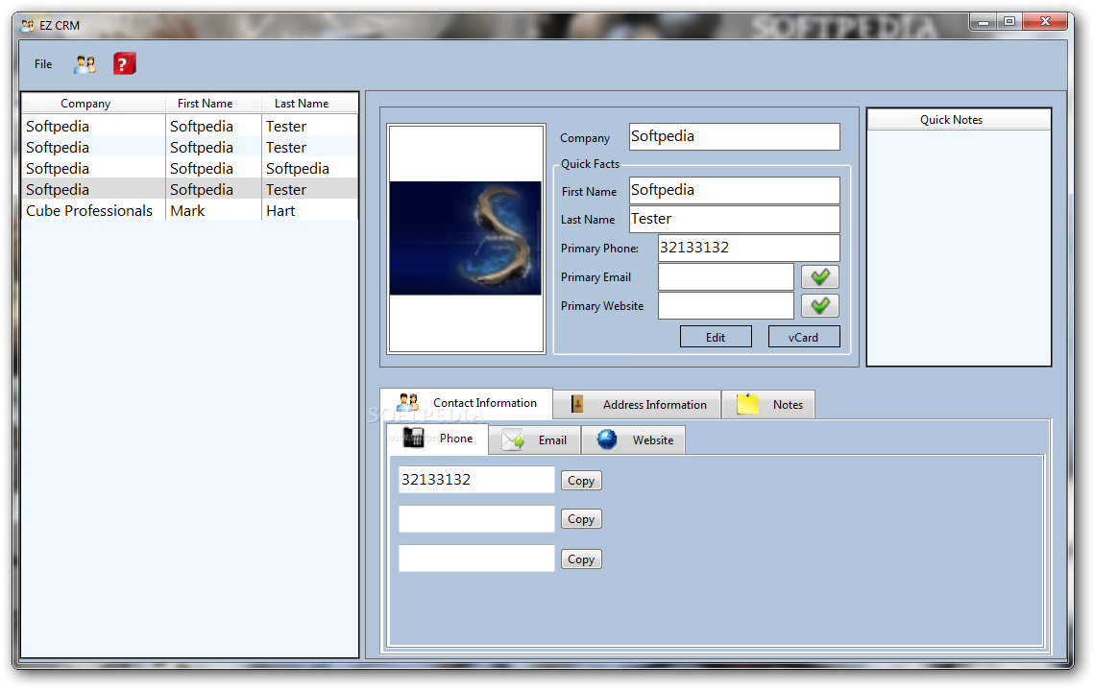Click the third empty phone field
Viewport: 1094px width, 689px height.
coord(476,558)
